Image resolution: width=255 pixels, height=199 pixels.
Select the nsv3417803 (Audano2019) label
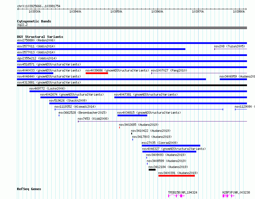(x=152, y=137)
